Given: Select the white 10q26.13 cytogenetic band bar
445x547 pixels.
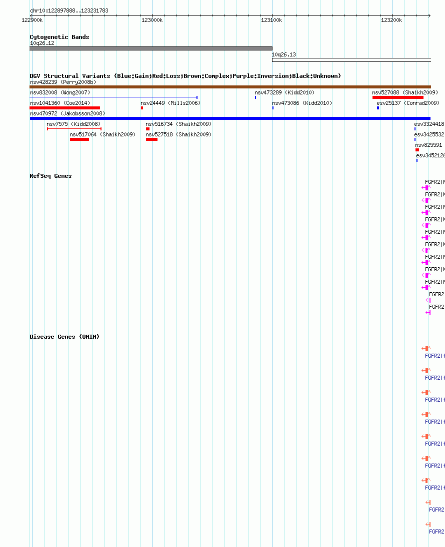Looking at the screenshot, I should (x=351, y=60).
